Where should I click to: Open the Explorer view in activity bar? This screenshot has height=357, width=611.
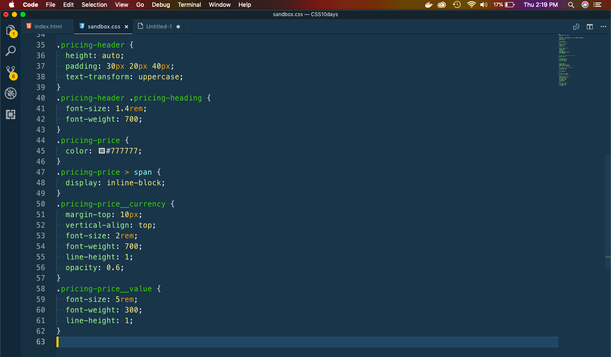coord(11,31)
